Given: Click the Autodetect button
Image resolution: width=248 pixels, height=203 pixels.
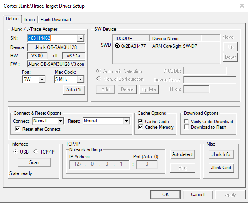Looking at the screenshot, I should (182, 154).
